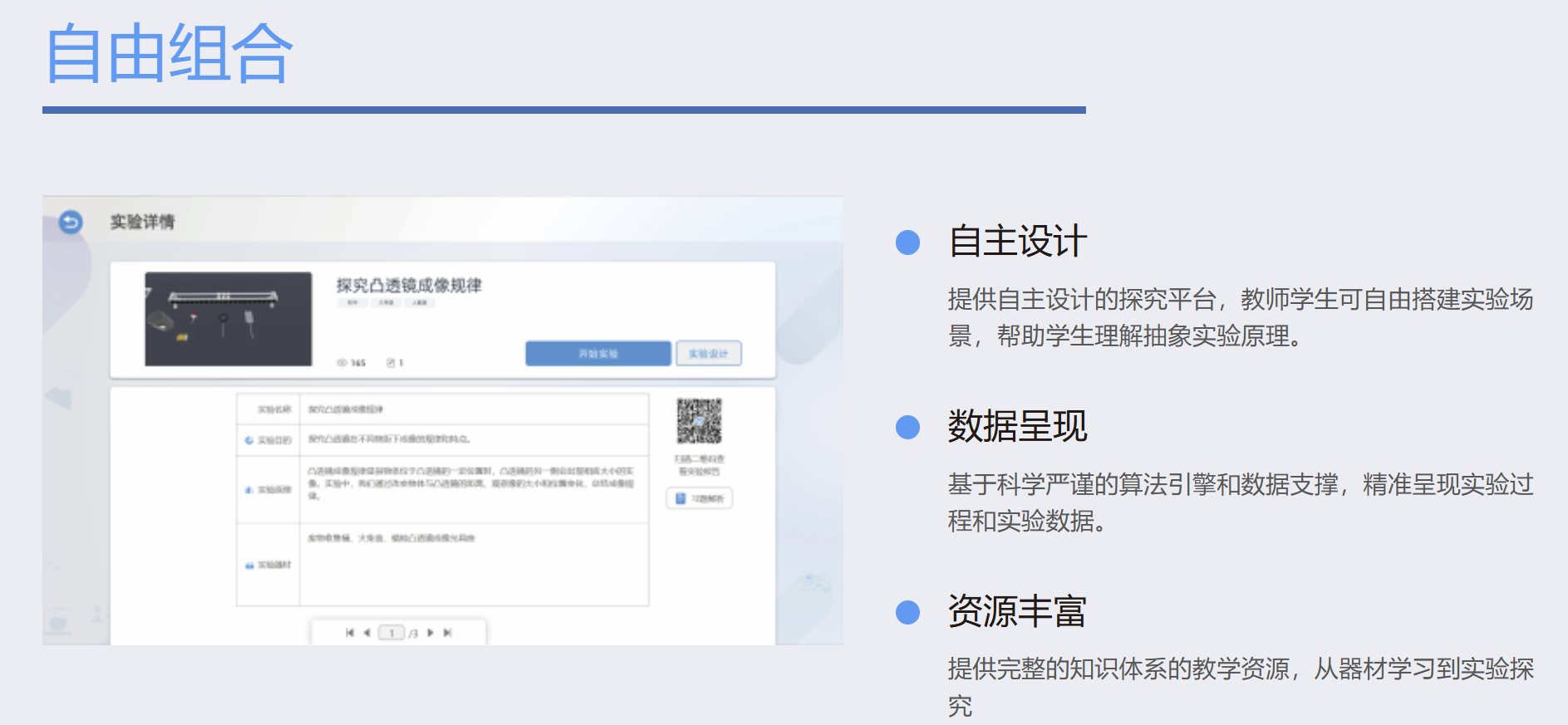Click the QR code image
Image resolution: width=1568 pixels, height=725 pixels.
(x=699, y=421)
